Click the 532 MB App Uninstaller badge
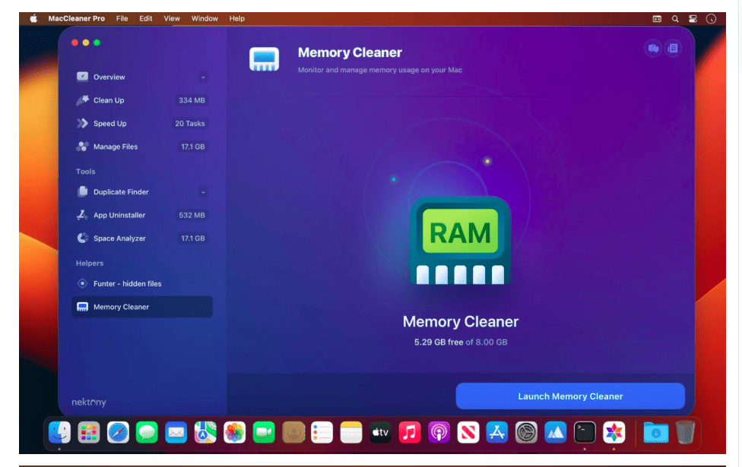Viewport: 742px width, 467px height. coord(192,215)
